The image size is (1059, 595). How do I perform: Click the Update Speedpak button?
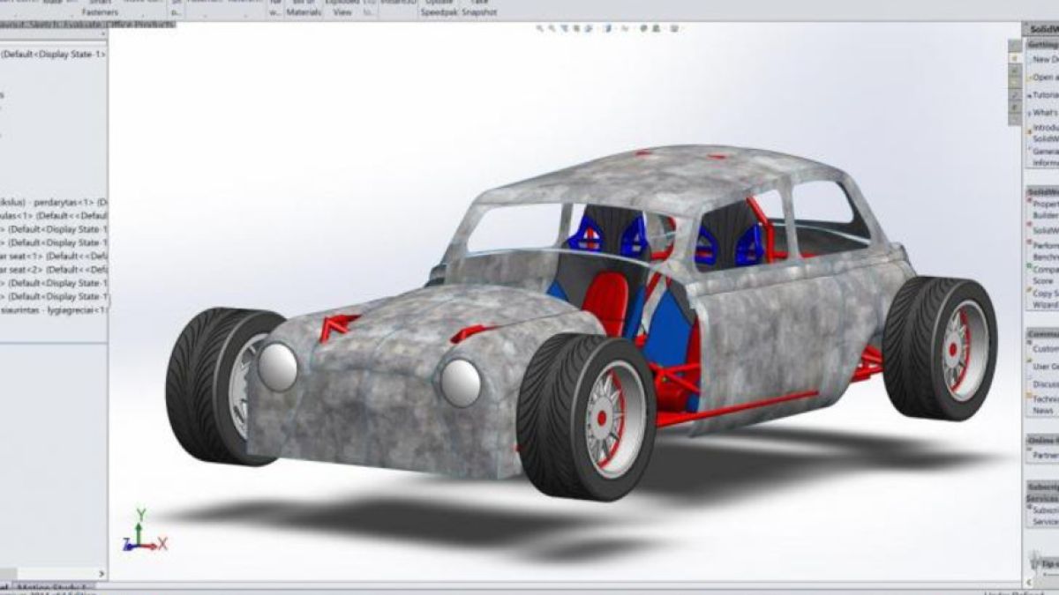(x=438, y=8)
